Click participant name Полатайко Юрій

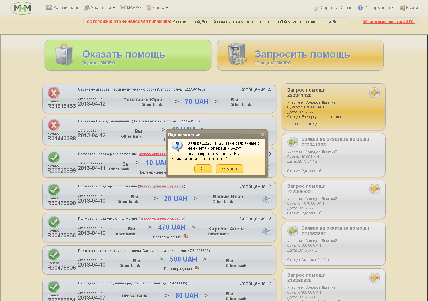(143, 100)
